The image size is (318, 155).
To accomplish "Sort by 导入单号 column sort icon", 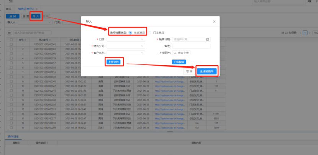I will pos(50,40).
